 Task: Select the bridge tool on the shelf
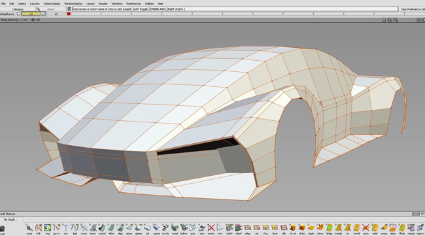[330, 229]
